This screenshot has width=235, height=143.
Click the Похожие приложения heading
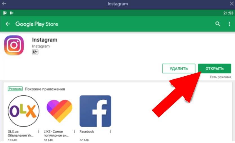click(x=45, y=89)
